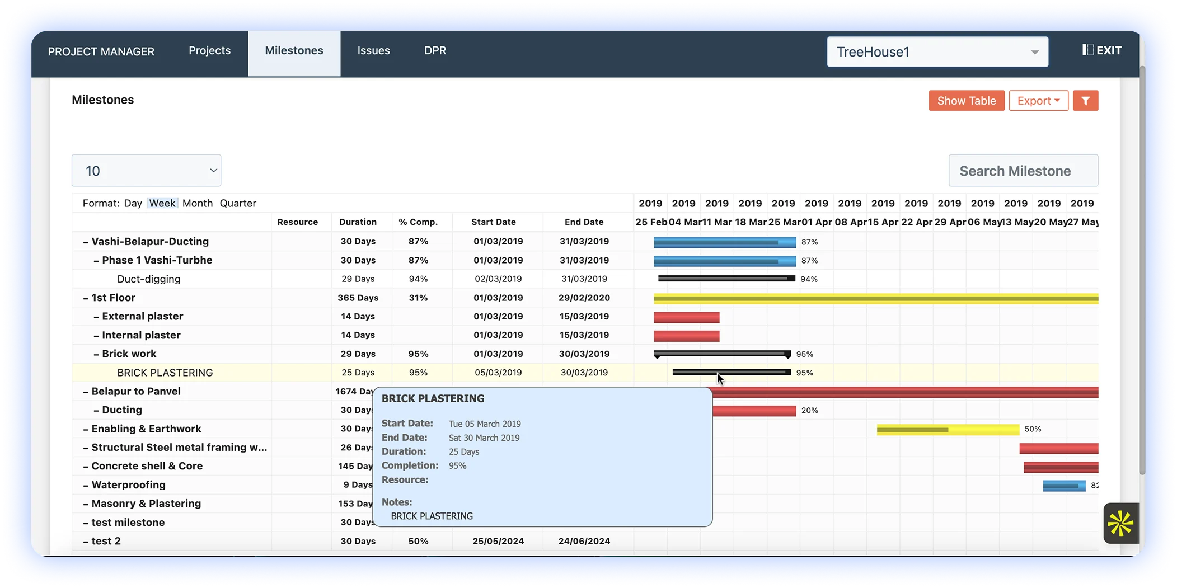Click the Vashi-Belapur-Ducting blue 87% bar
This screenshot has width=1177, height=588.
725,242
